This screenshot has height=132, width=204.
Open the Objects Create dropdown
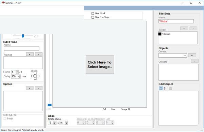point(173,56)
